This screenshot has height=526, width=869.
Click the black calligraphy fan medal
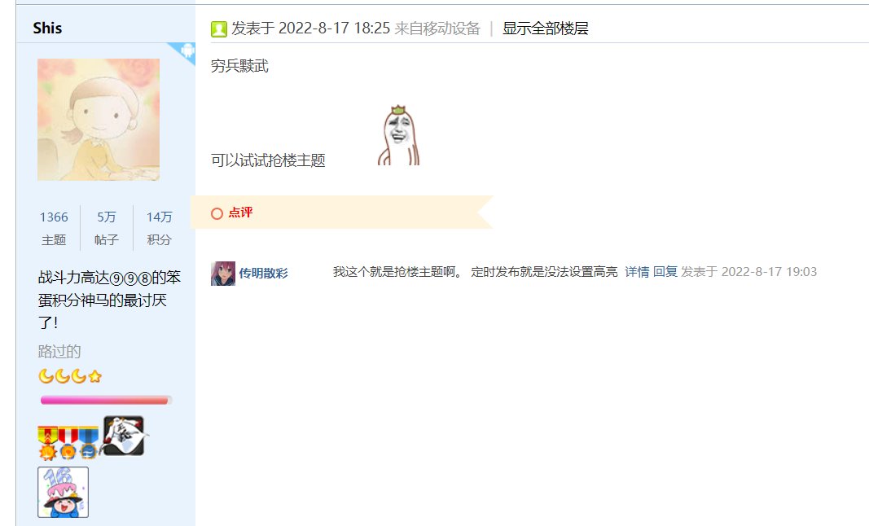click(123, 436)
